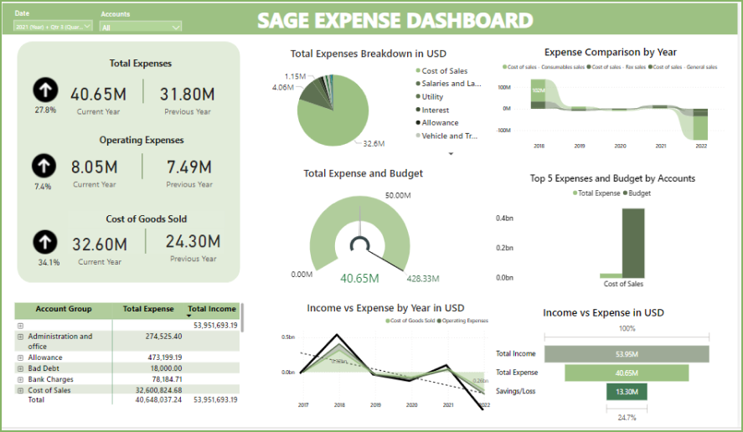Show more pie chart legend entries
The image size is (743, 432).
click(451, 153)
